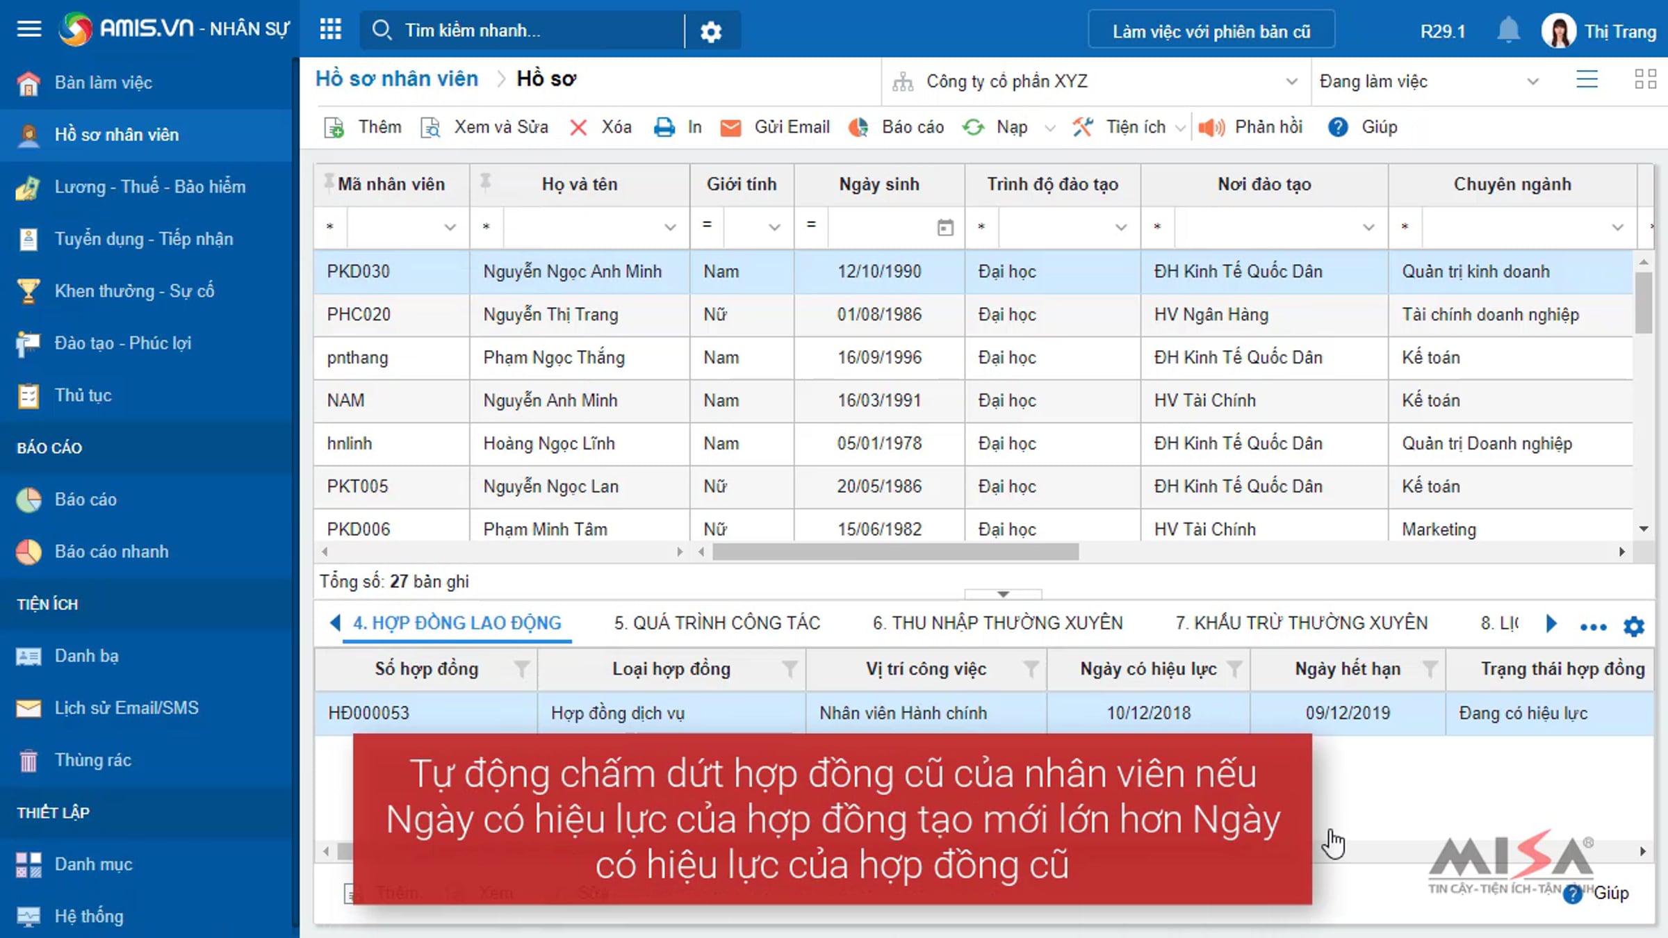Screen dimensions: 1668x938
Task: Open Nơi đào tạo filter dropdown
Action: tap(1368, 227)
